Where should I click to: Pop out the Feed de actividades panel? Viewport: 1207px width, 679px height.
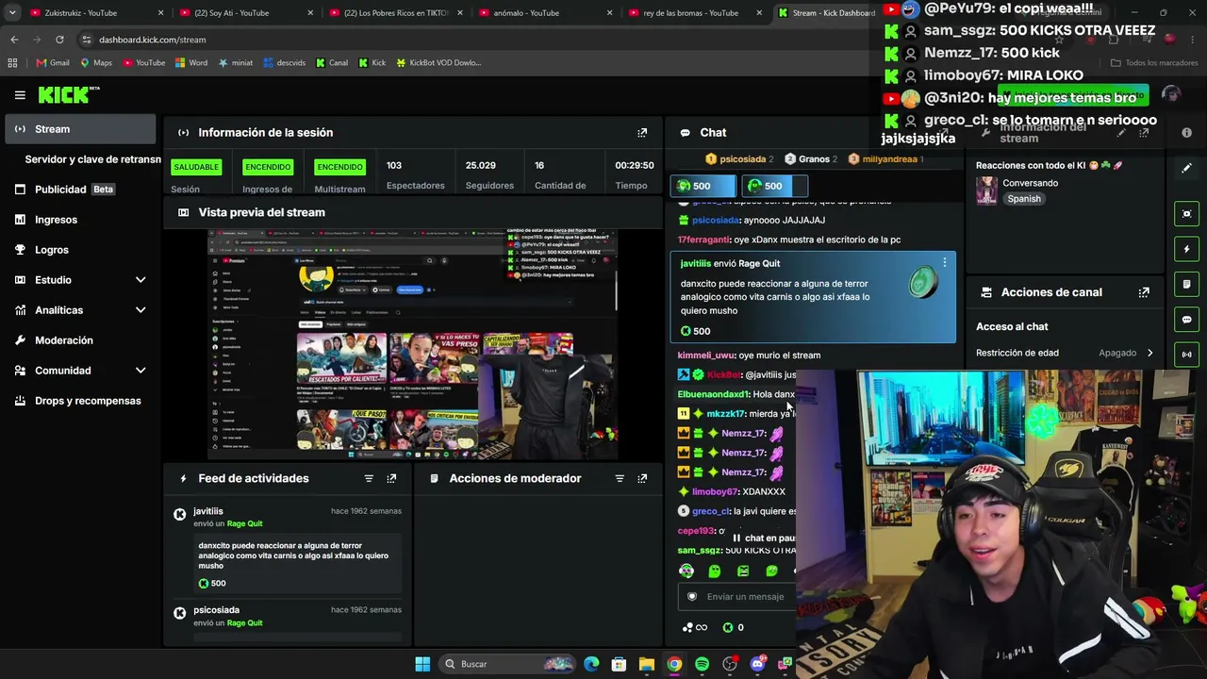(x=391, y=478)
